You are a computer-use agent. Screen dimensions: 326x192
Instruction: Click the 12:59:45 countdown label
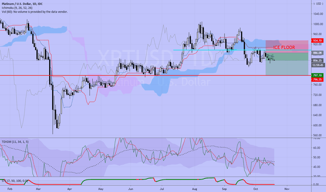[x=318, y=65]
